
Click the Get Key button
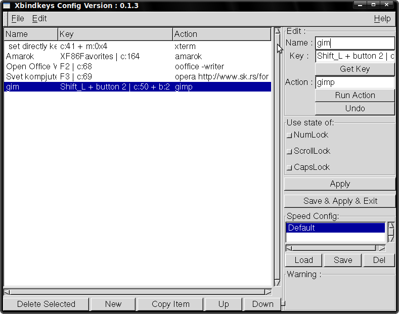(x=354, y=69)
